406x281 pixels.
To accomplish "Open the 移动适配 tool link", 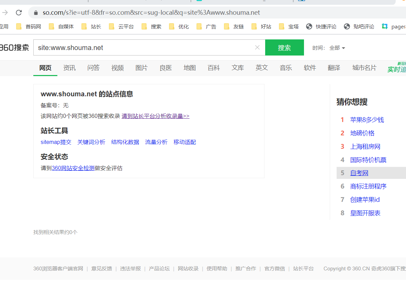I will 184,142.
